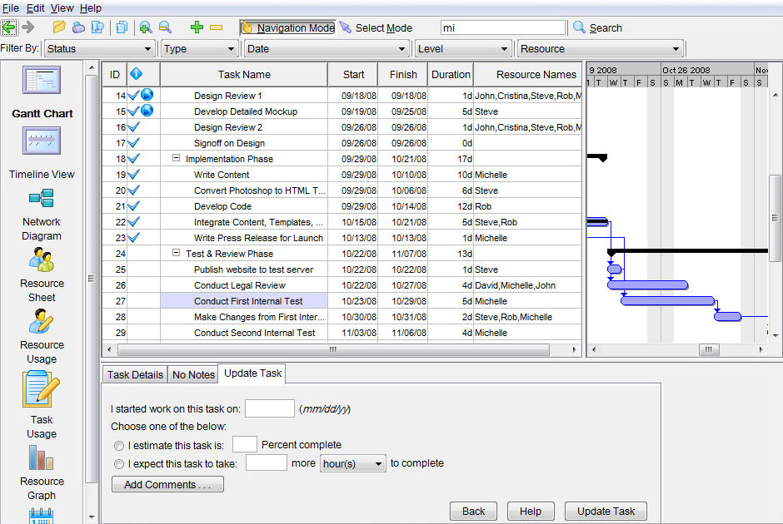The image size is (783, 524).
Task: Open the Resource filter dropdown
Action: pos(600,49)
